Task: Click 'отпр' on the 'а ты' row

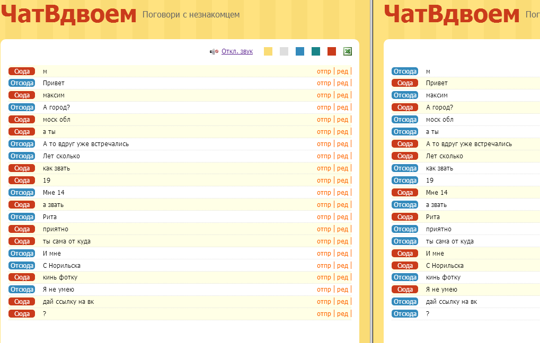Action: point(324,132)
